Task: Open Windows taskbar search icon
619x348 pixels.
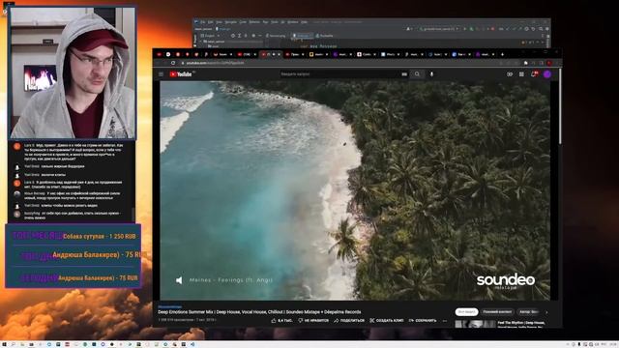Action: tap(13, 344)
